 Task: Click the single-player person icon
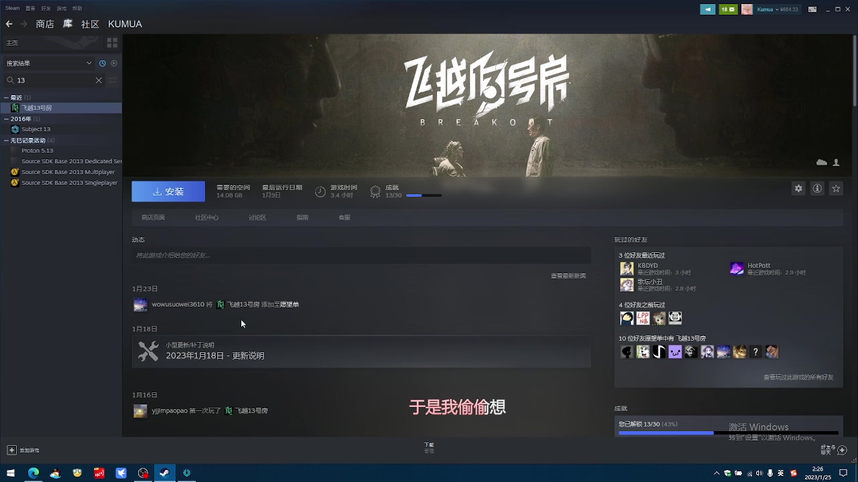click(x=837, y=163)
